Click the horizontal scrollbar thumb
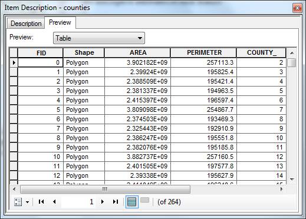Image resolution: width=306 pixels, height=219 pixels. click(x=105, y=190)
